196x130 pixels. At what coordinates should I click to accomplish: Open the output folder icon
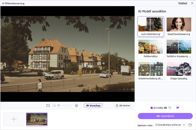point(190,125)
